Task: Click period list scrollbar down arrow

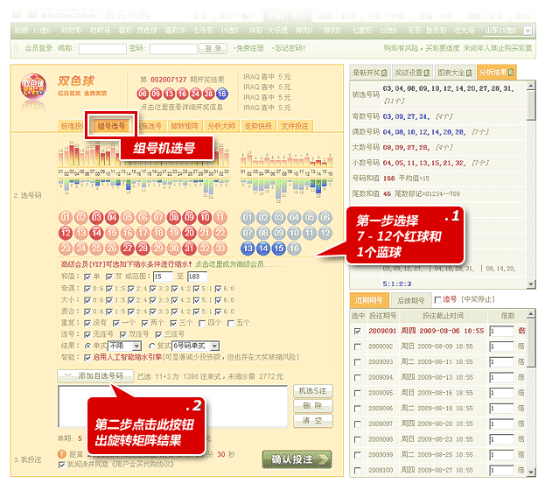Action: pos(531,472)
